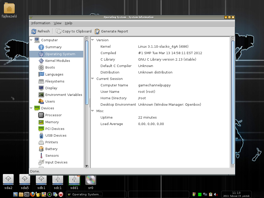264x198 pixels.
Task: Show the Battery information
Action: 51,149
